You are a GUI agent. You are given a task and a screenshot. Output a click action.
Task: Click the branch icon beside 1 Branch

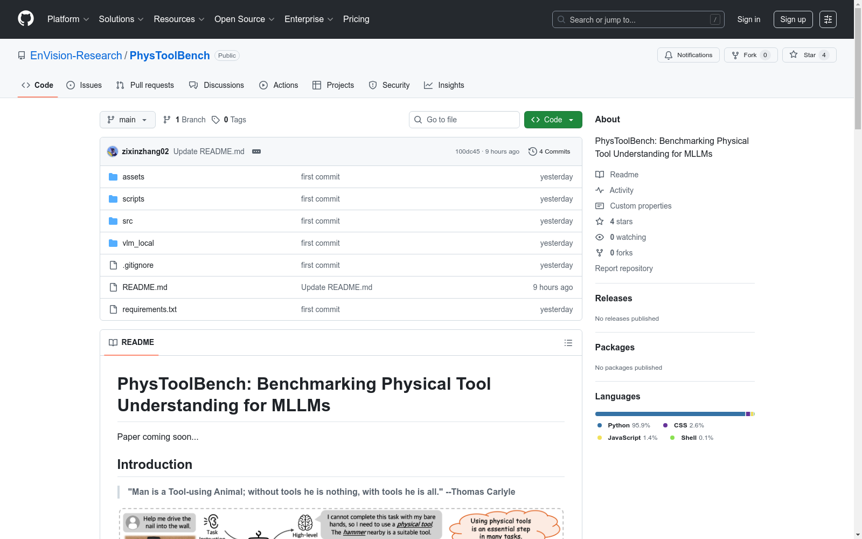[167, 120]
